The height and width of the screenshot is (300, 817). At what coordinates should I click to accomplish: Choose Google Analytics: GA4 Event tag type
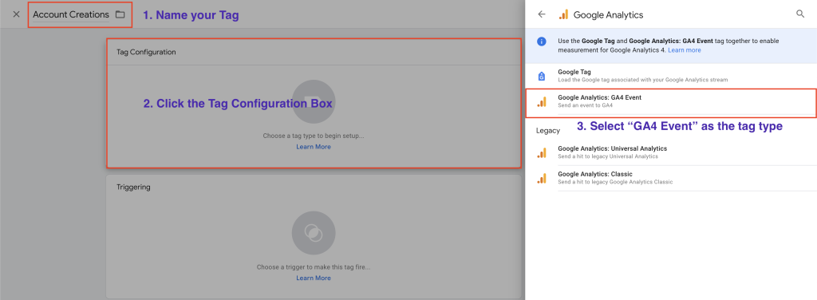671,101
